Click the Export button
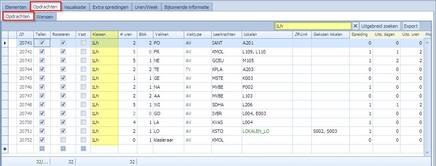The width and height of the screenshot is (436, 166). 411,26
